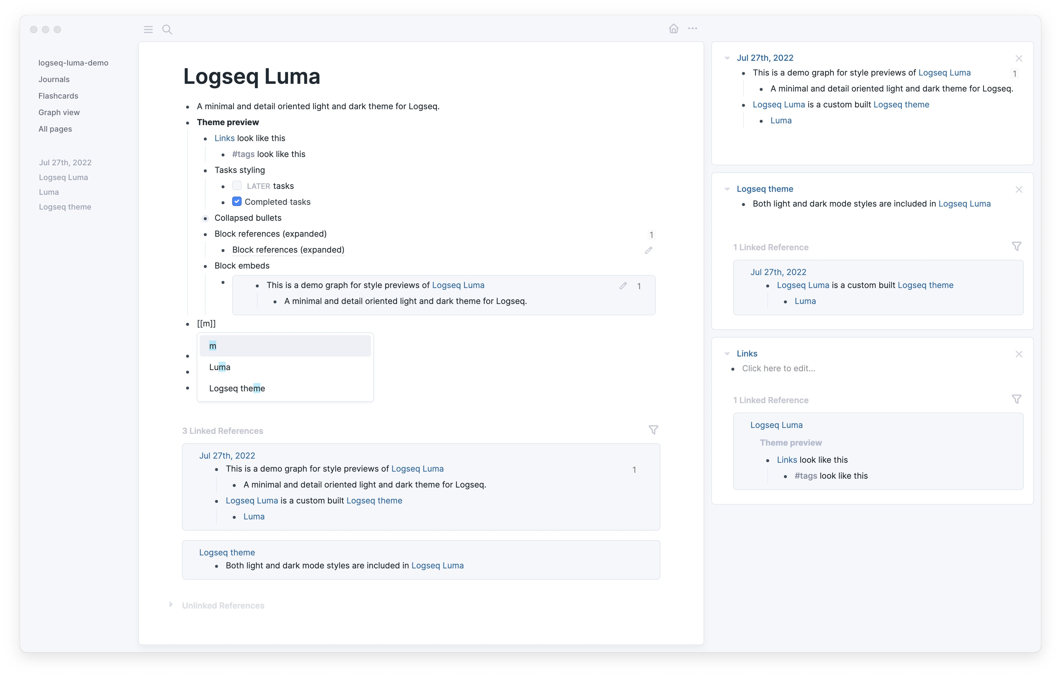Click the pencil edit icon on block embed
Image resolution: width=1061 pixels, height=677 pixels.
[623, 286]
